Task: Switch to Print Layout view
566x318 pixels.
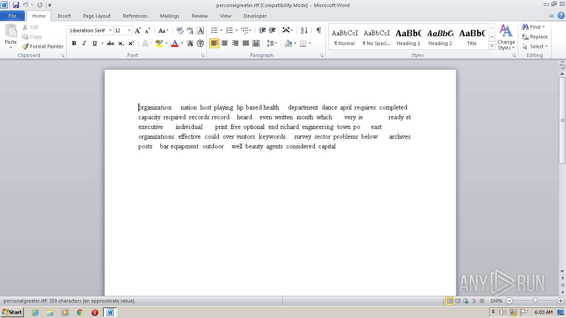Action: [449, 301]
